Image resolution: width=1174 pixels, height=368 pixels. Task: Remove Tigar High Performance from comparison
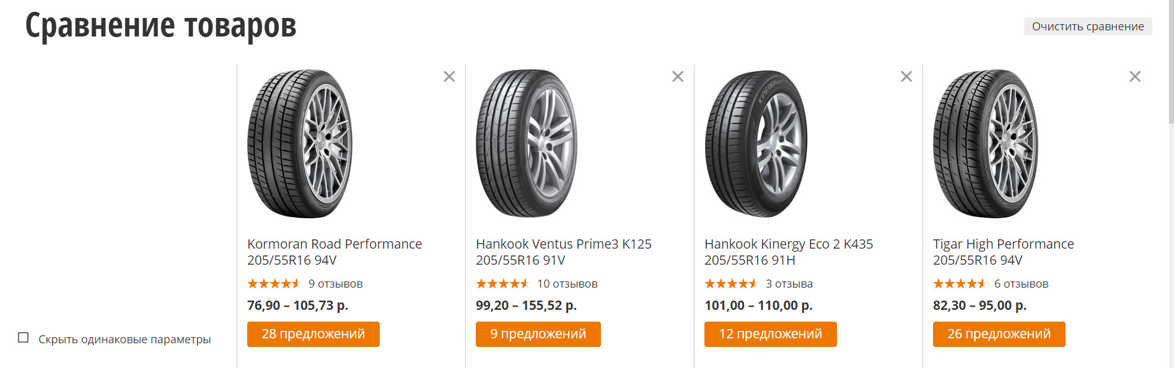[1135, 77]
